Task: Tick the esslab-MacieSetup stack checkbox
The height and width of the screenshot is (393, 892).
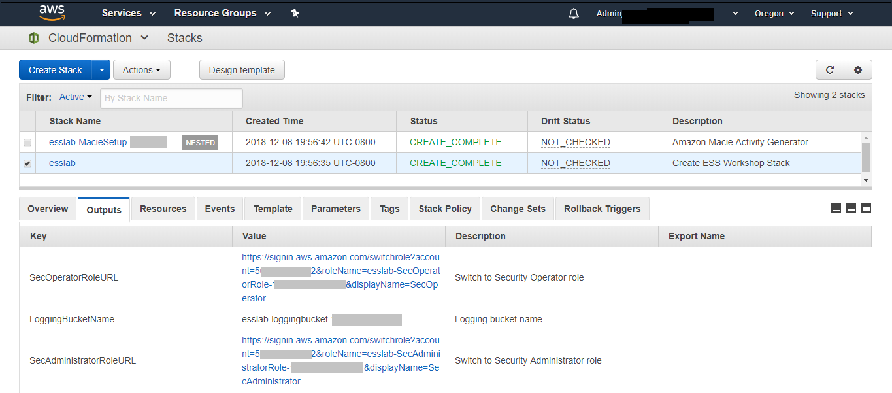Action: pos(27,143)
